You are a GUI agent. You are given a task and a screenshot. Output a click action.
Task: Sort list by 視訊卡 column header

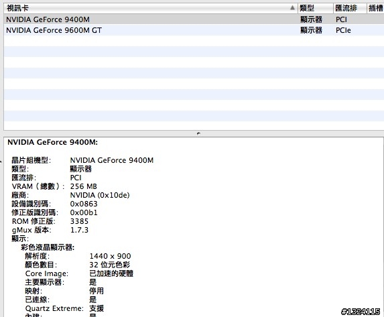point(151,8)
